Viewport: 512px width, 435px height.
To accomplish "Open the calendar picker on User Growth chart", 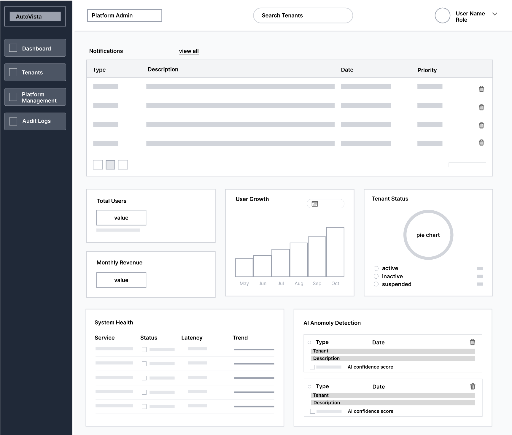I will pos(315,204).
